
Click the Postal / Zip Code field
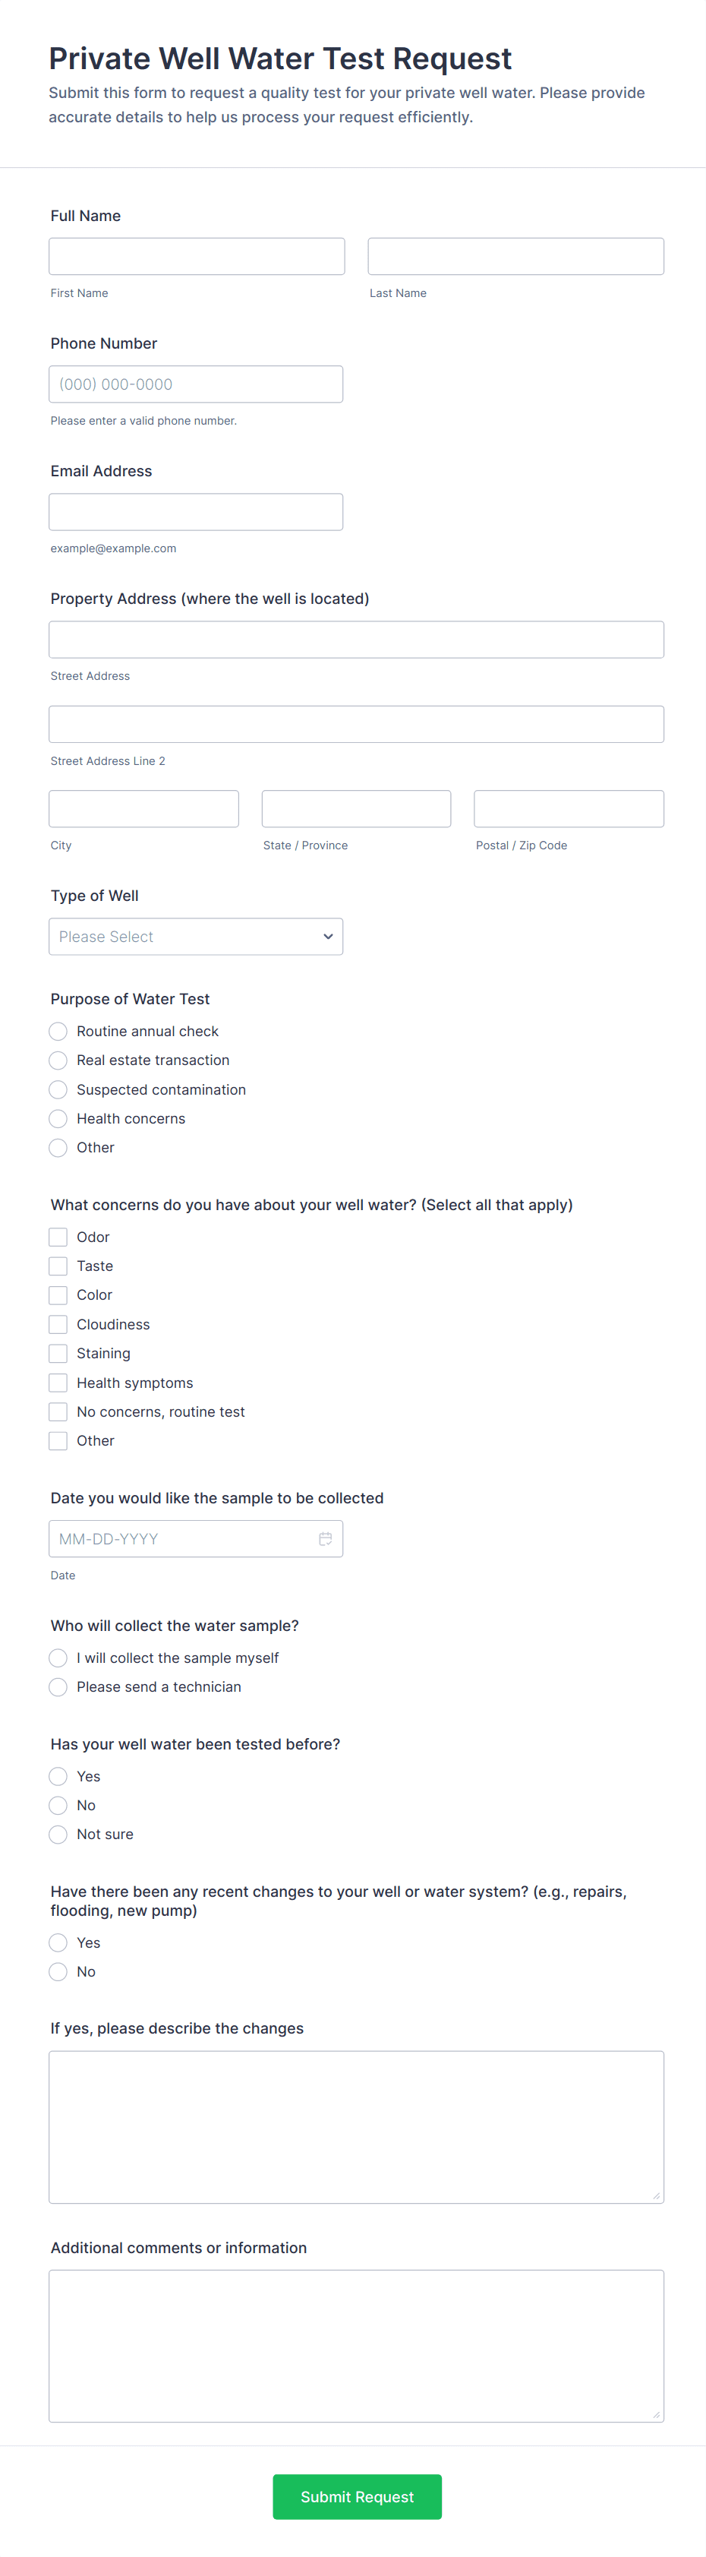coord(568,809)
